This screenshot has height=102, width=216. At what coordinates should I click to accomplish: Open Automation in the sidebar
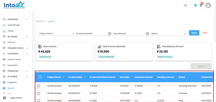tap(12, 65)
